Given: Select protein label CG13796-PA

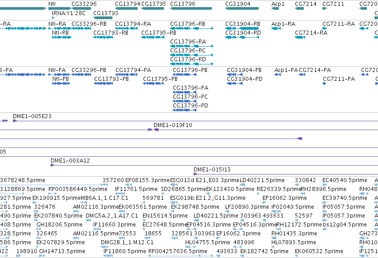Looking at the screenshot, I should (191, 88).
